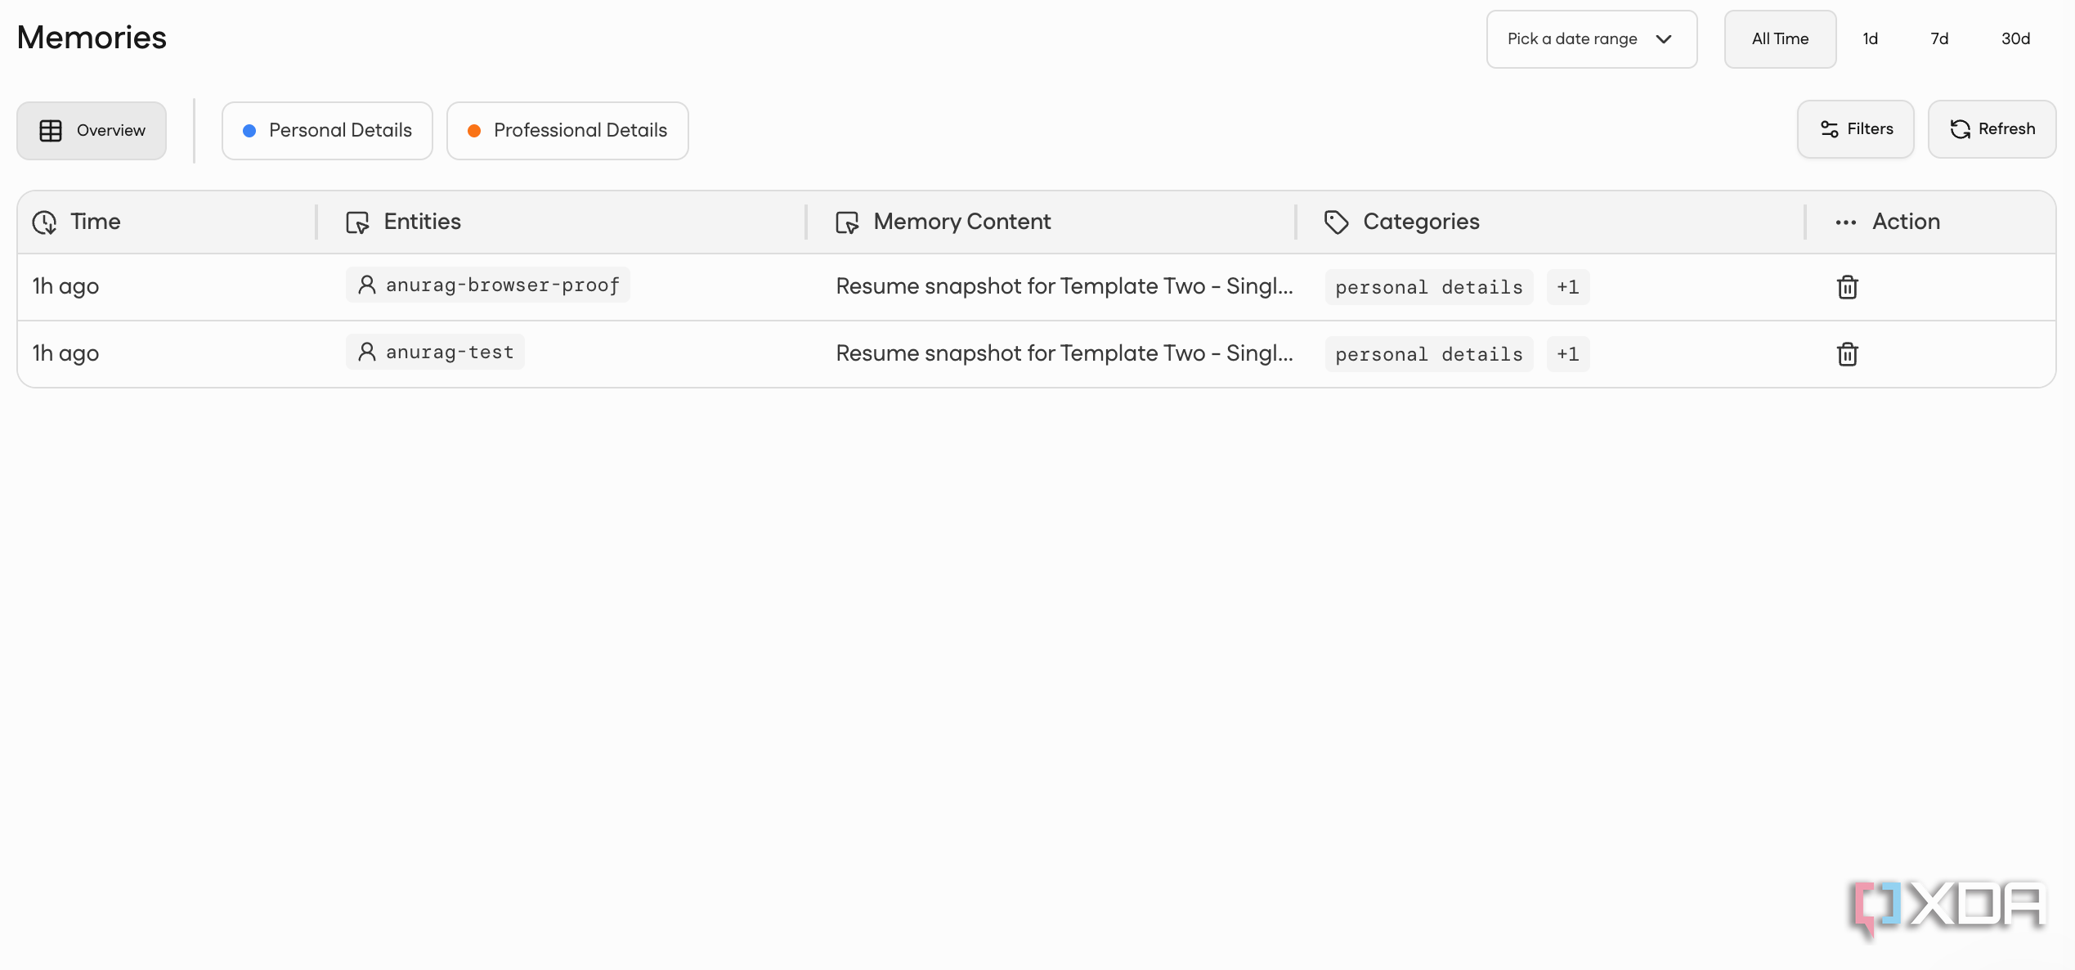The image size is (2075, 970).
Task: Delete the anurag-test memory with trash icon
Action: tap(1847, 354)
